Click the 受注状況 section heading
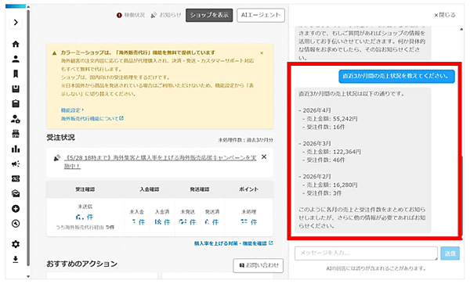470x284 pixels. (60, 138)
